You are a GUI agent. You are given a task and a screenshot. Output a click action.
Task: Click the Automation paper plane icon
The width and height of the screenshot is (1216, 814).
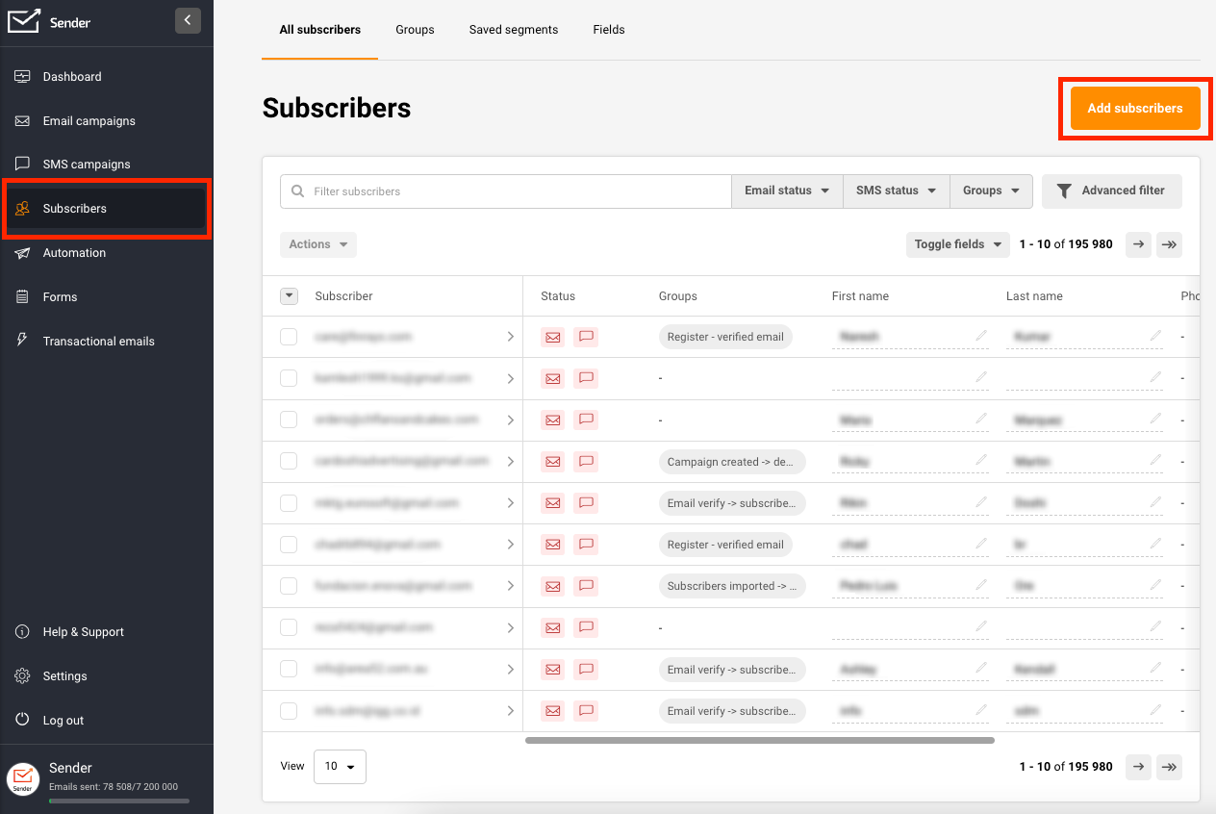click(22, 253)
